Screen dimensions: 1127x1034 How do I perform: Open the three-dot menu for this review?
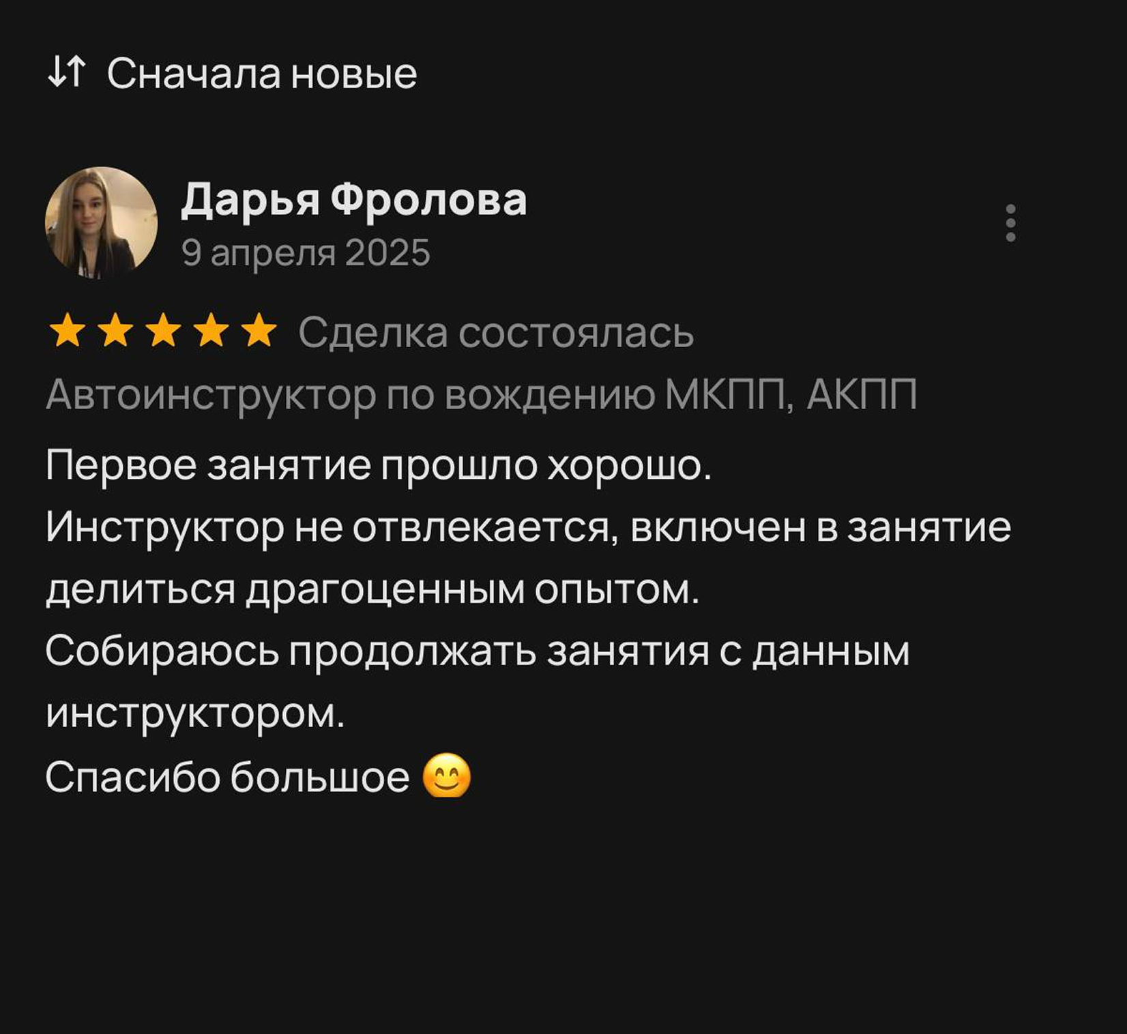1010,222
